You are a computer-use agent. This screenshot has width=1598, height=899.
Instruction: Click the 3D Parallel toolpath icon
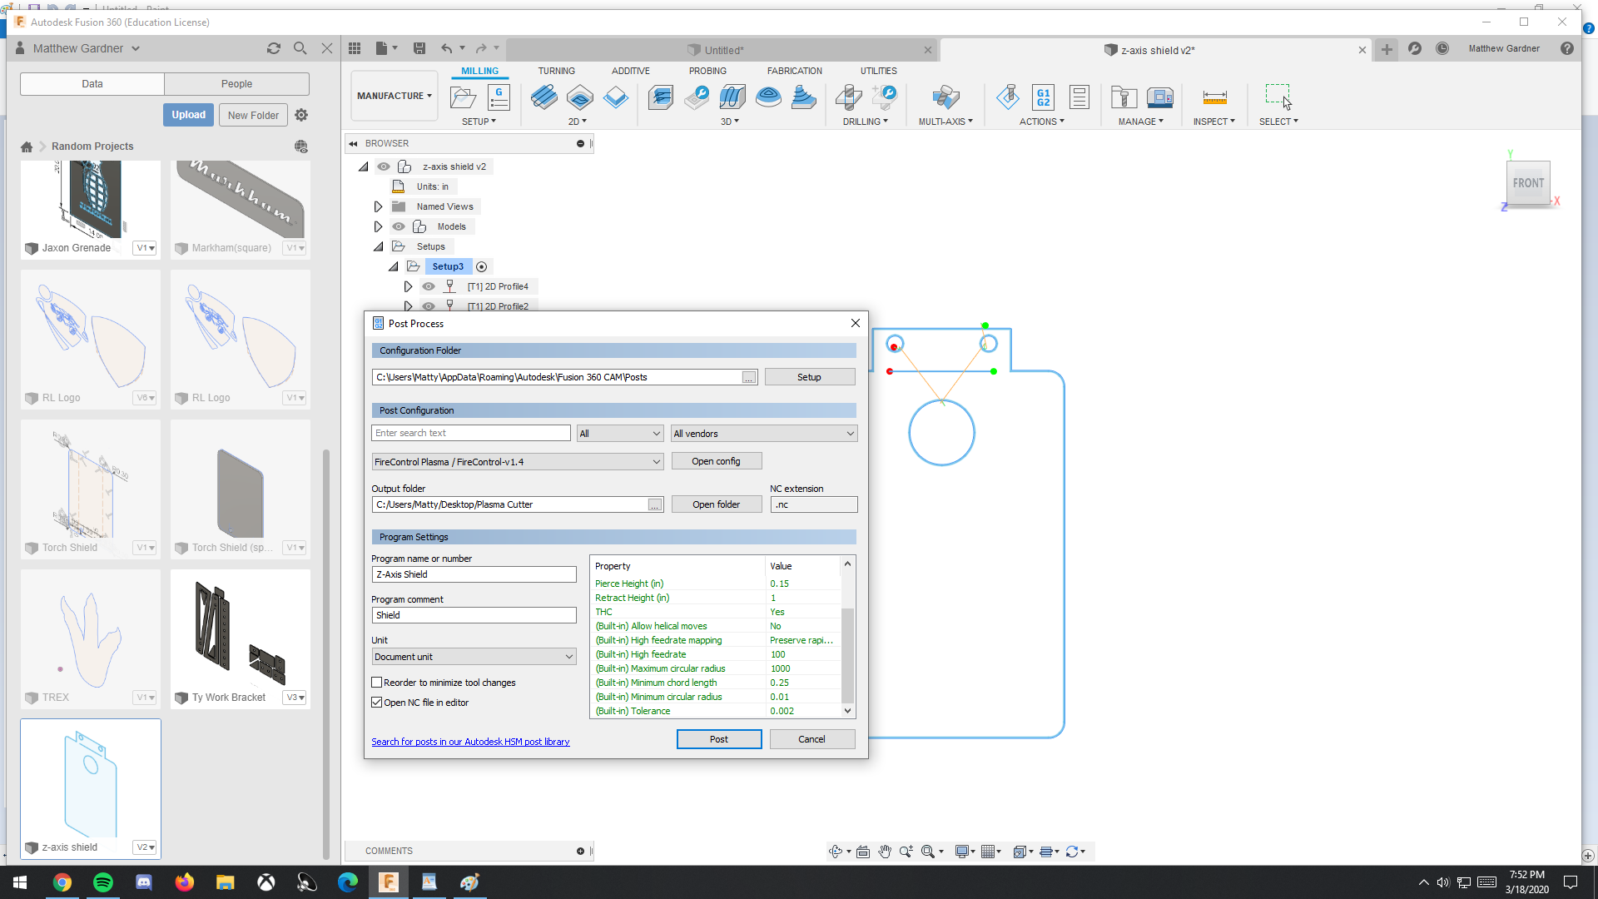[732, 97]
